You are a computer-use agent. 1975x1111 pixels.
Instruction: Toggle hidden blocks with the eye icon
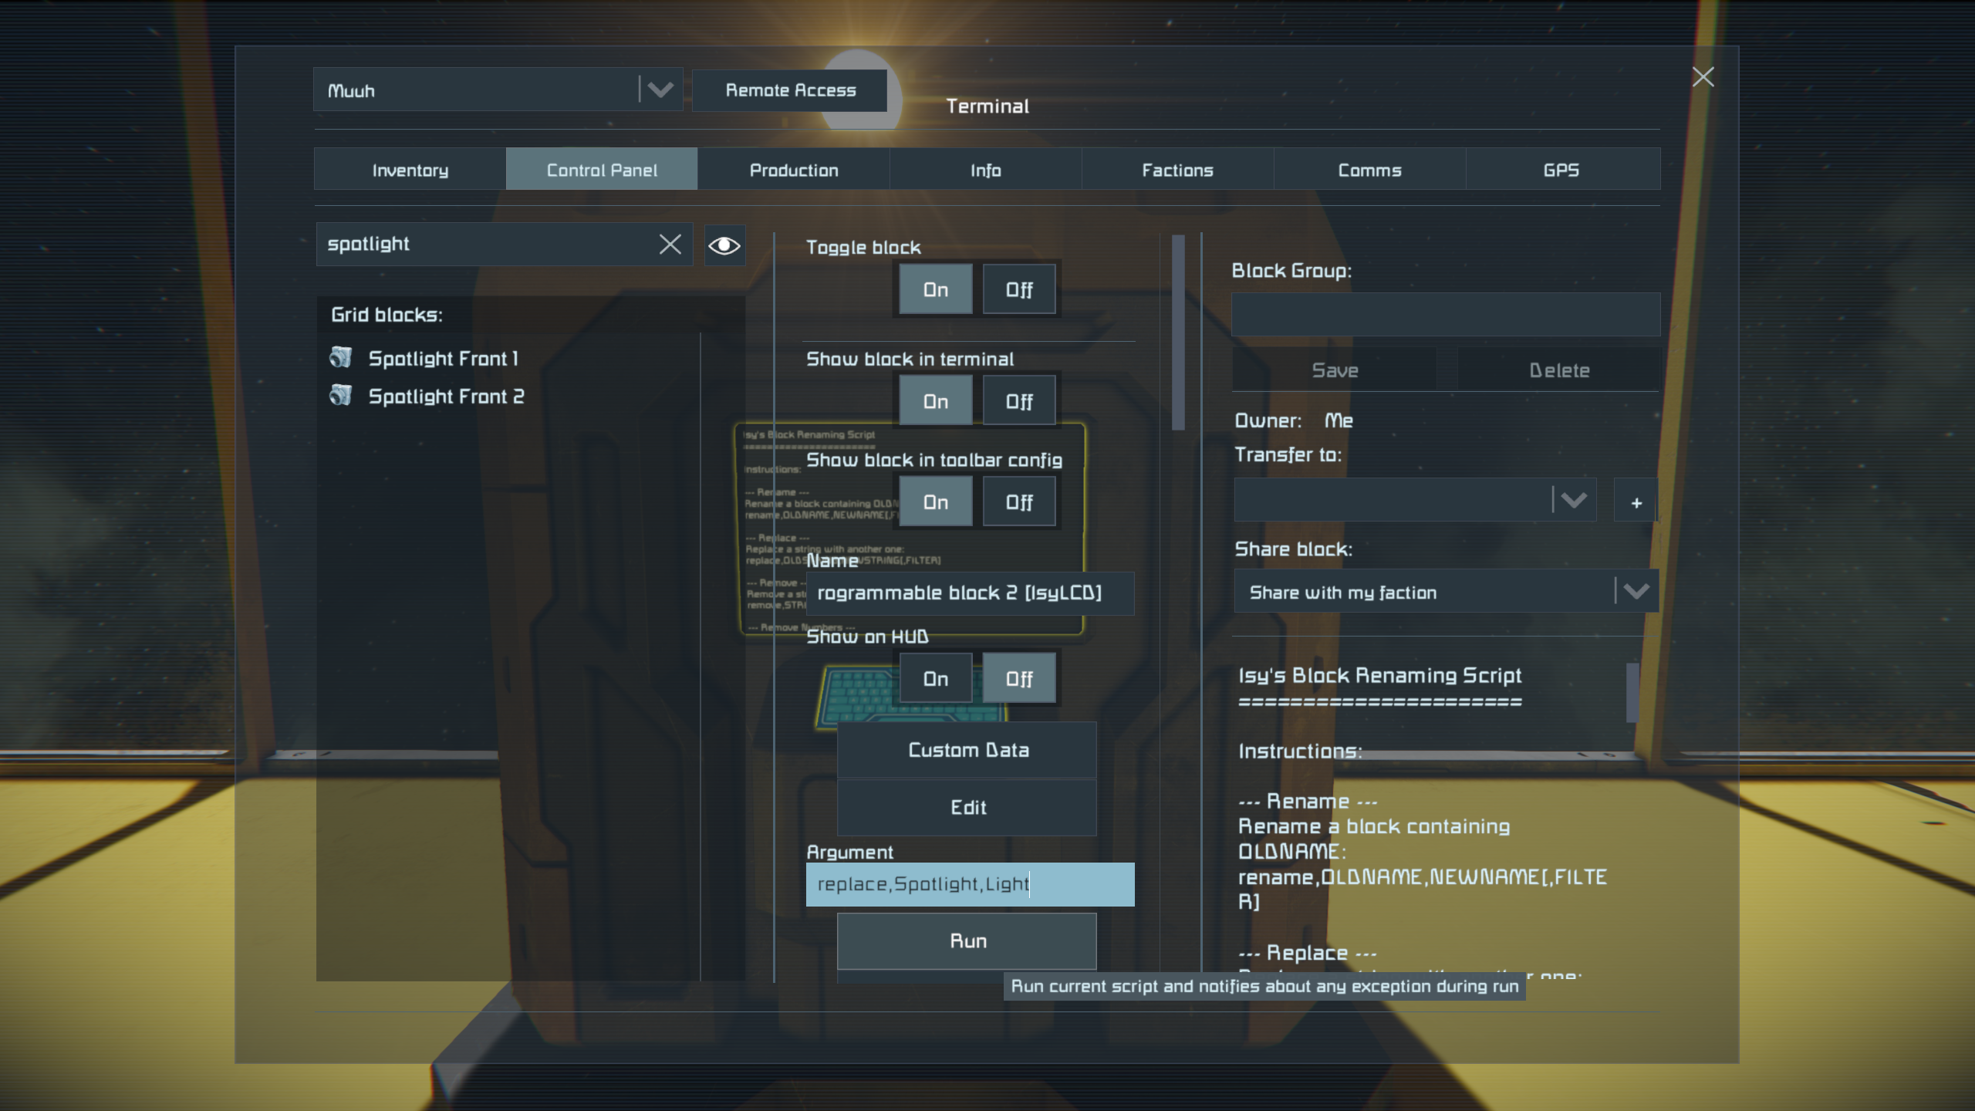click(x=724, y=245)
